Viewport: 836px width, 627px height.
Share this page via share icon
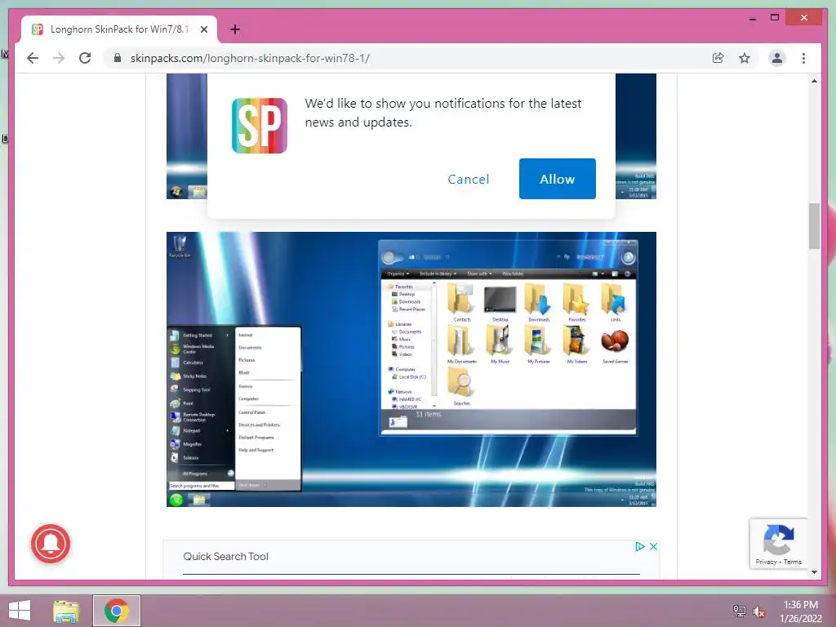[x=718, y=58]
